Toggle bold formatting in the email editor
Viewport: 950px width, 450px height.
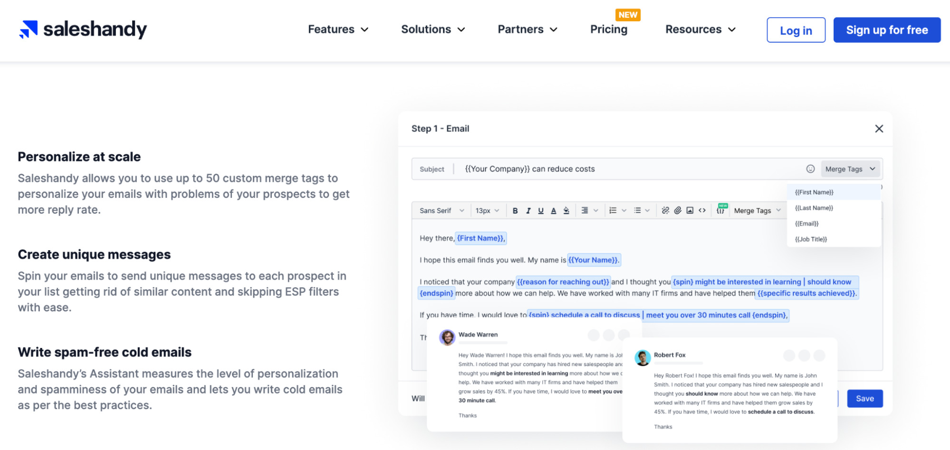515,211
